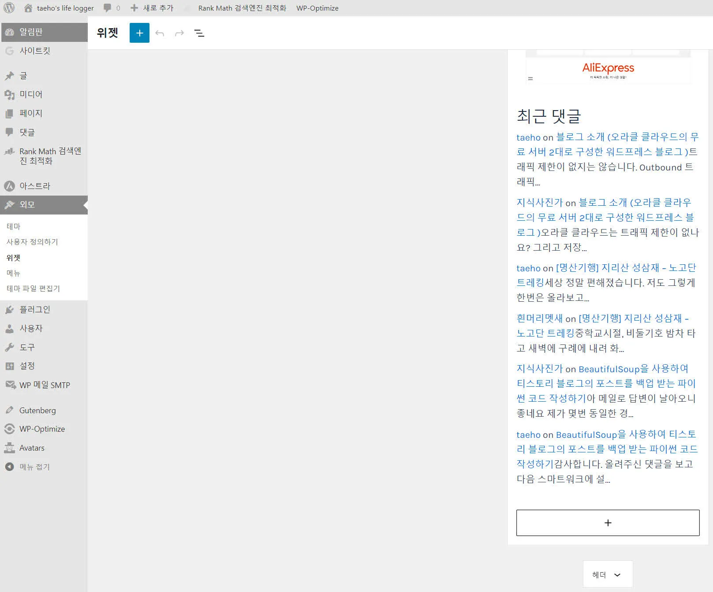
Task: Open WP-Optimize in the sidebar
Action: (x=42, y=429)
